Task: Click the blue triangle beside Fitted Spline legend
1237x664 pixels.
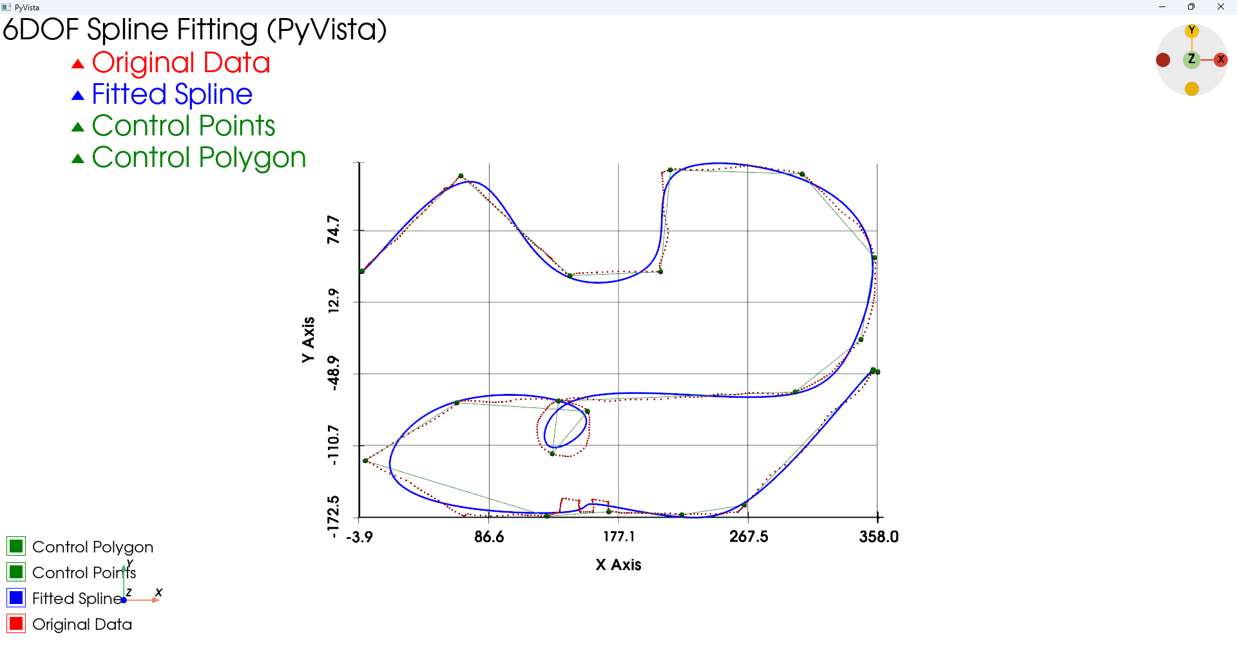Action: click(78, 95)
